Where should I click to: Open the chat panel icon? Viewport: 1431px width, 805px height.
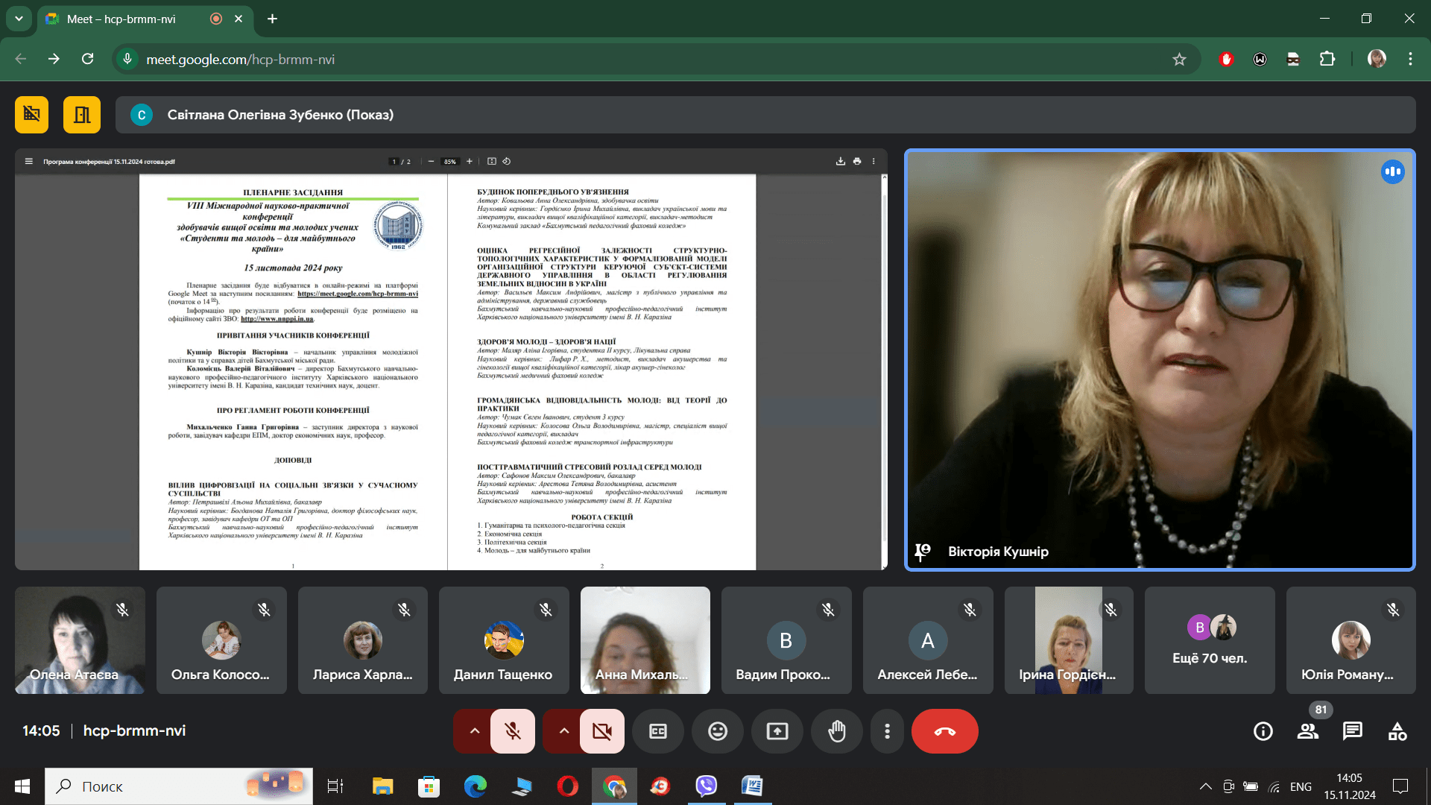1352,731
